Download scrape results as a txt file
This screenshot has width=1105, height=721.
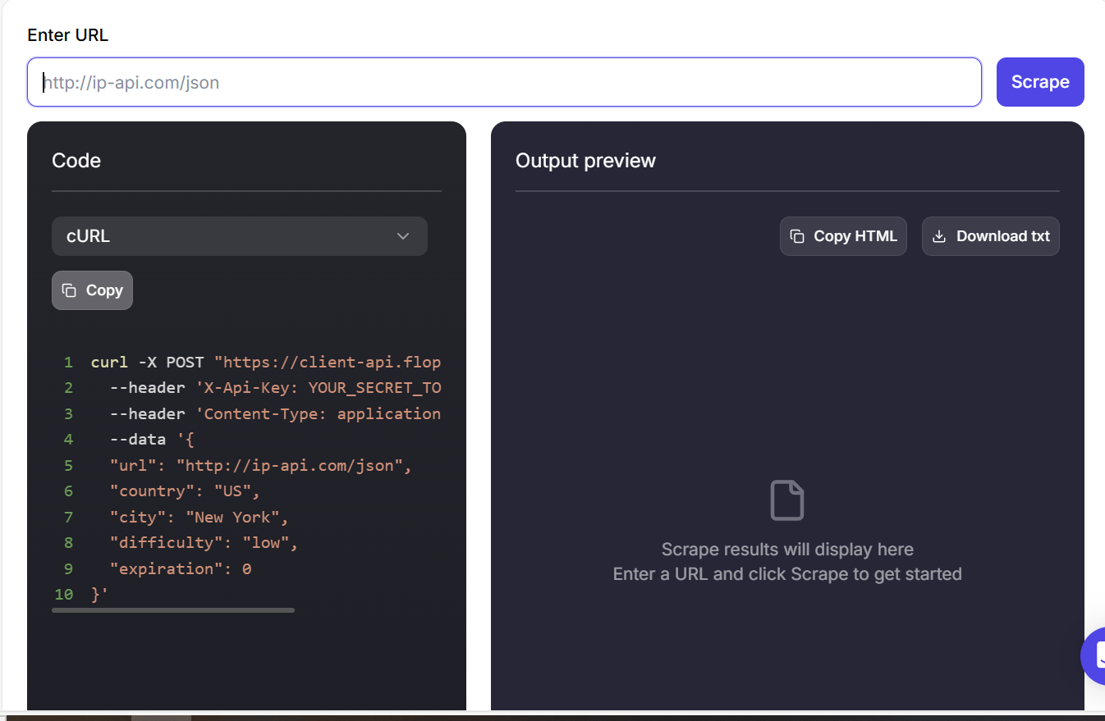coord(990,235)
